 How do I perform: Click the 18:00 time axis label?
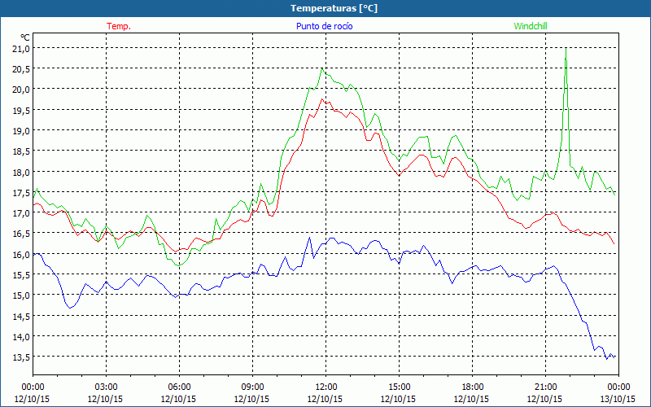coord(472,387)
